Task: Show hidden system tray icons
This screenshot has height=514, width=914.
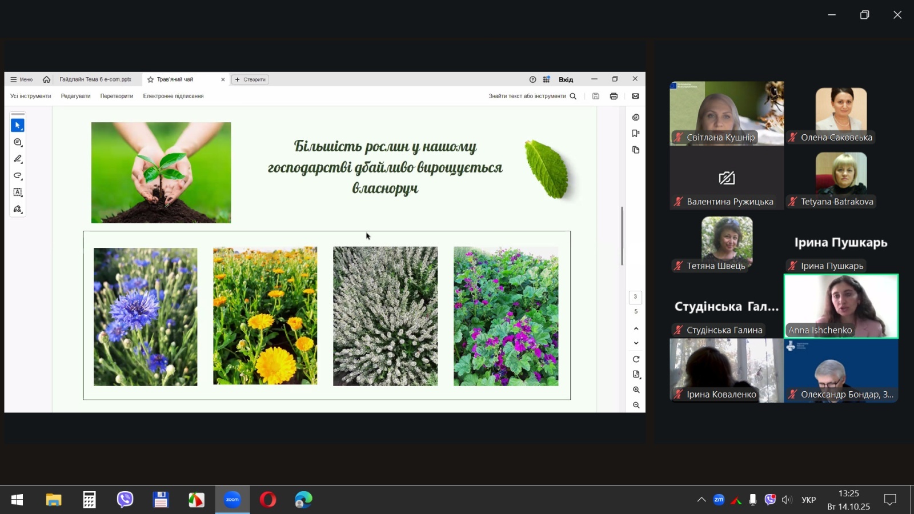Action: click(x=701, y=500)
